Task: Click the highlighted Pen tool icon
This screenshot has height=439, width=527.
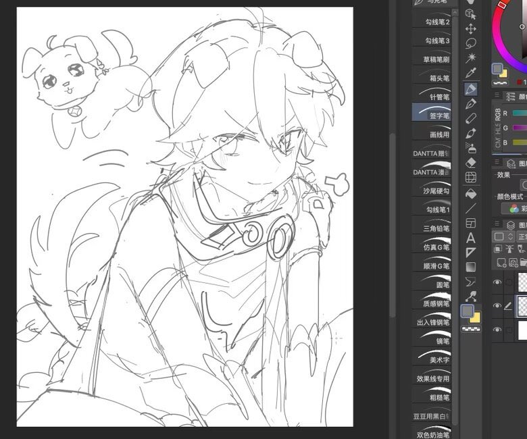Action: click(x=470, y=89)
